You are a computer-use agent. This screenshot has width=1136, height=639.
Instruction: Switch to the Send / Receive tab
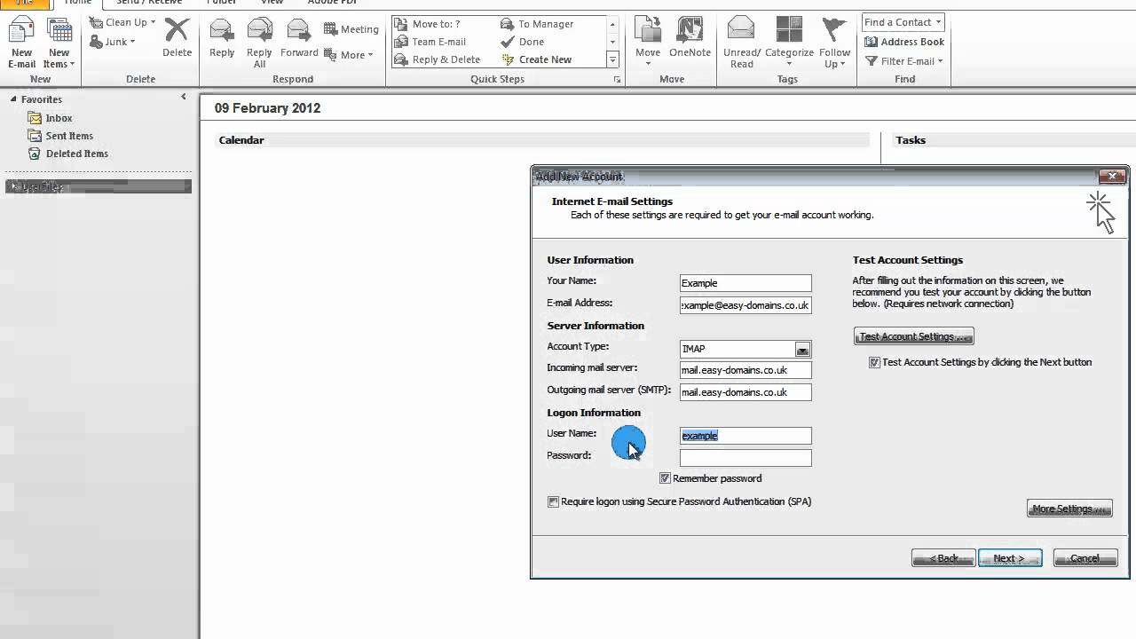coord(149,4)
